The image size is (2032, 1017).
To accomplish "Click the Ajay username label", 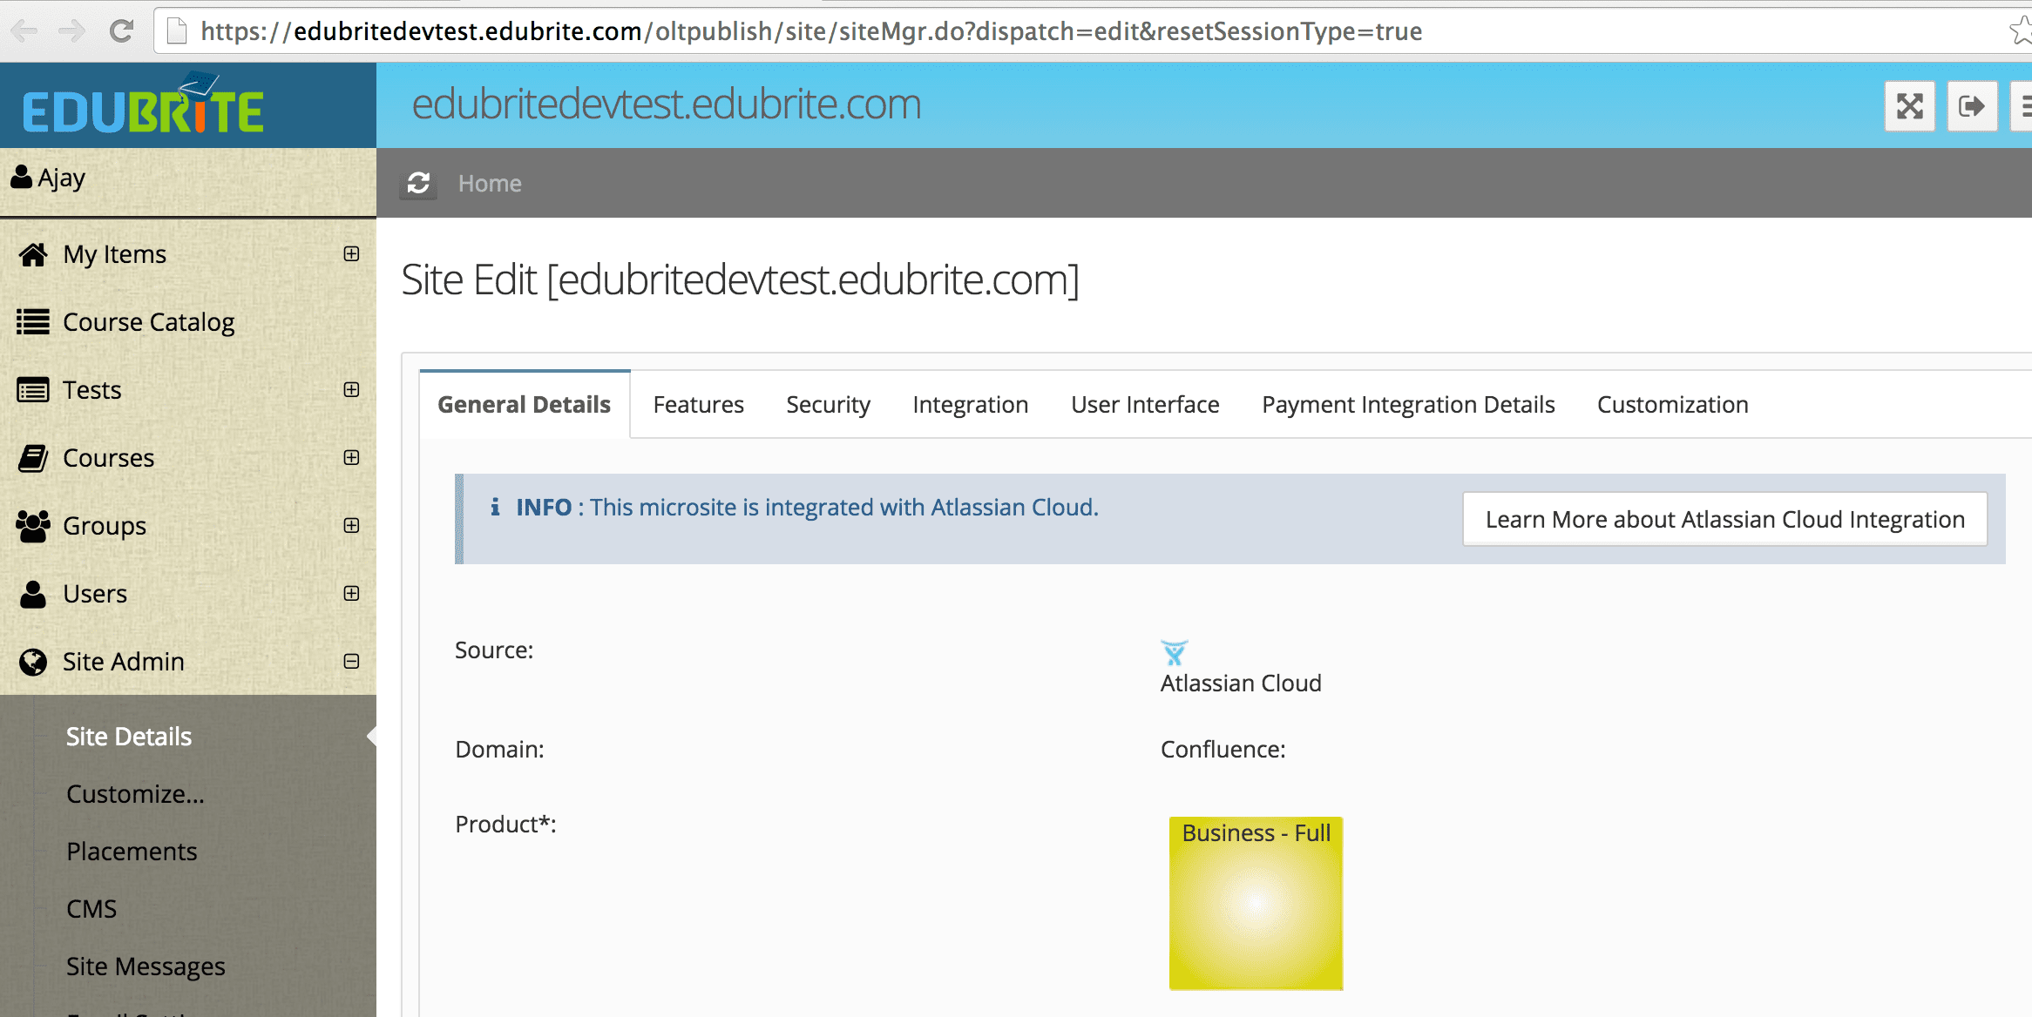I will coord(61,178).
